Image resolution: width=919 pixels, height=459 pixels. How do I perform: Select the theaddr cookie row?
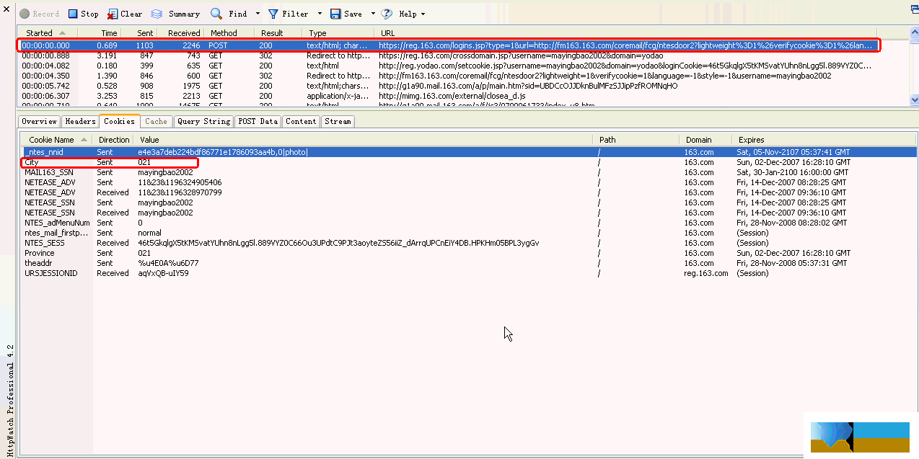(469, 263)
